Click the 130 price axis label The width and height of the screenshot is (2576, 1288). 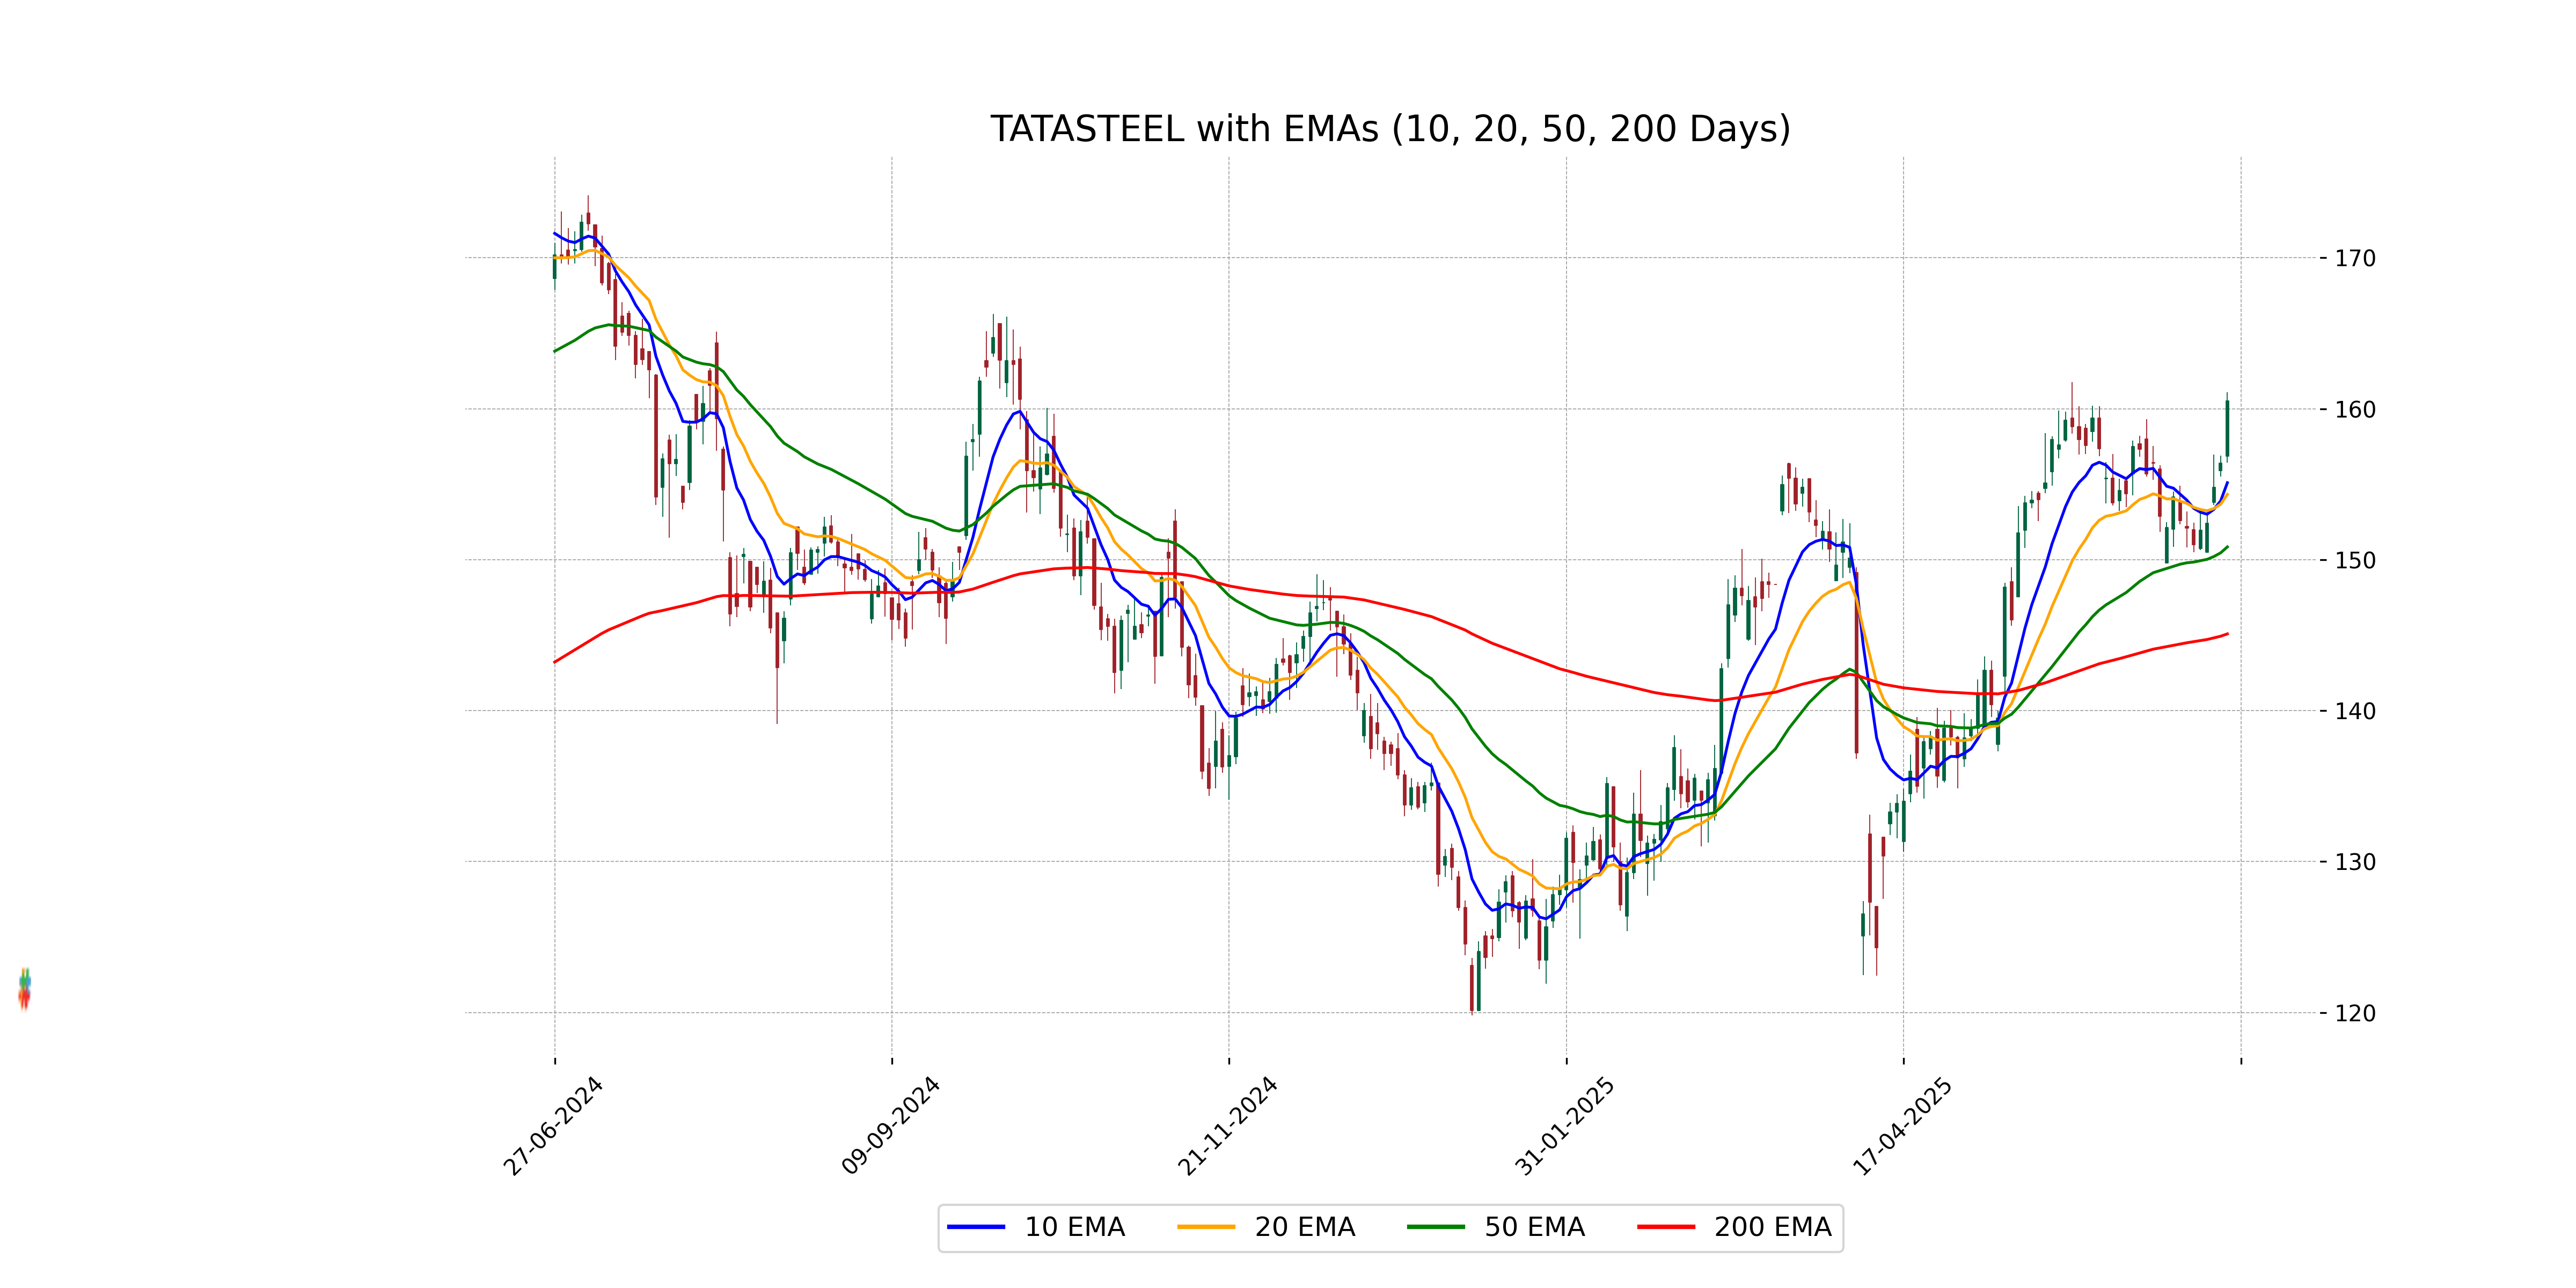[2355, 862]
